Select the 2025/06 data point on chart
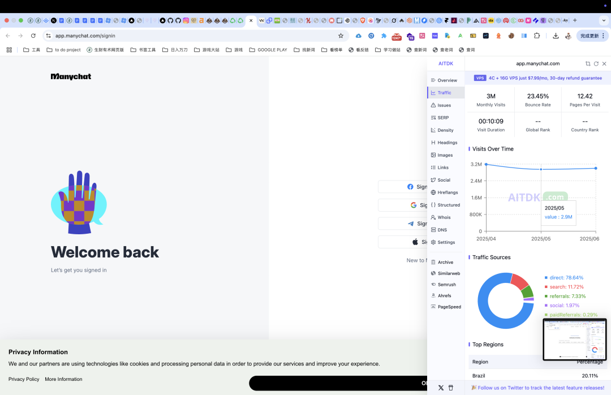The height and width of the screenshot is (395, 611). [x=596, y=169]
